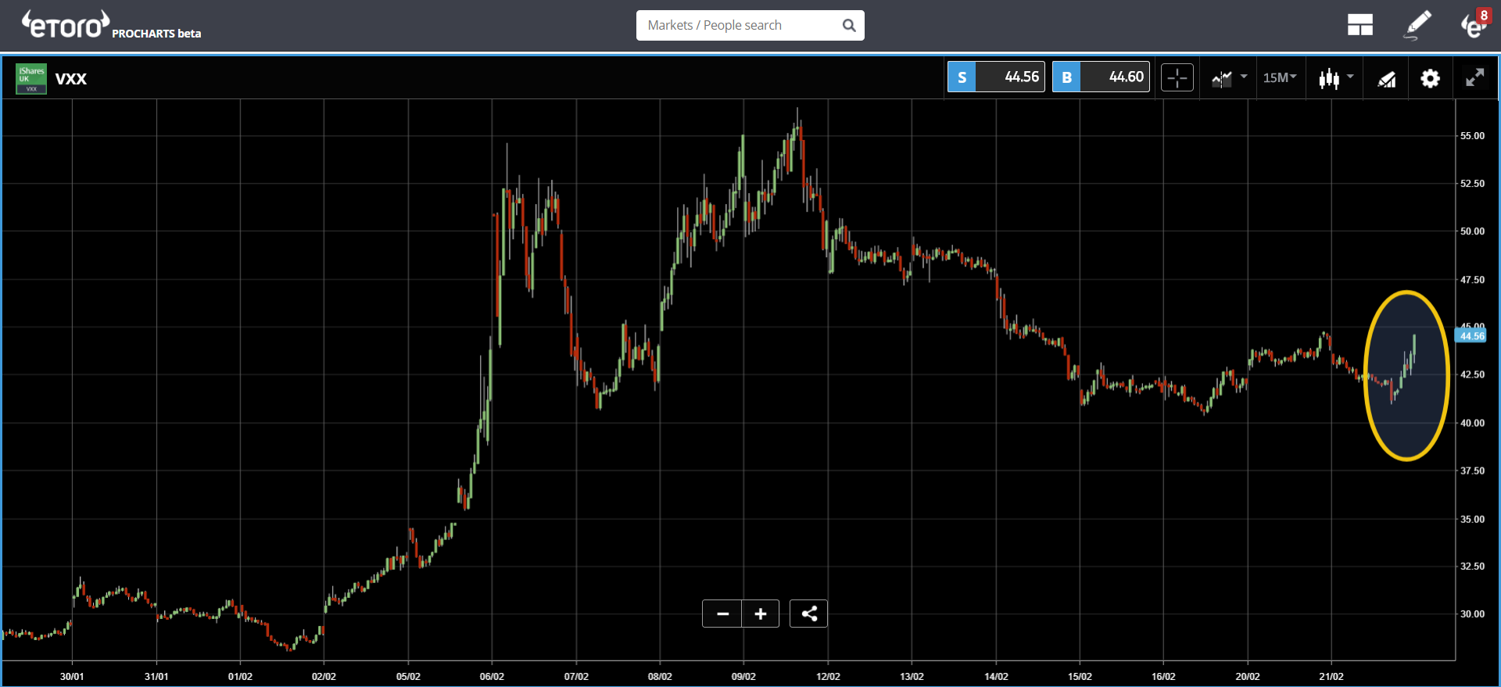Click the PROCHARTS beta label
Screen dimensions: 1501x687
click(x=156, y=34)
